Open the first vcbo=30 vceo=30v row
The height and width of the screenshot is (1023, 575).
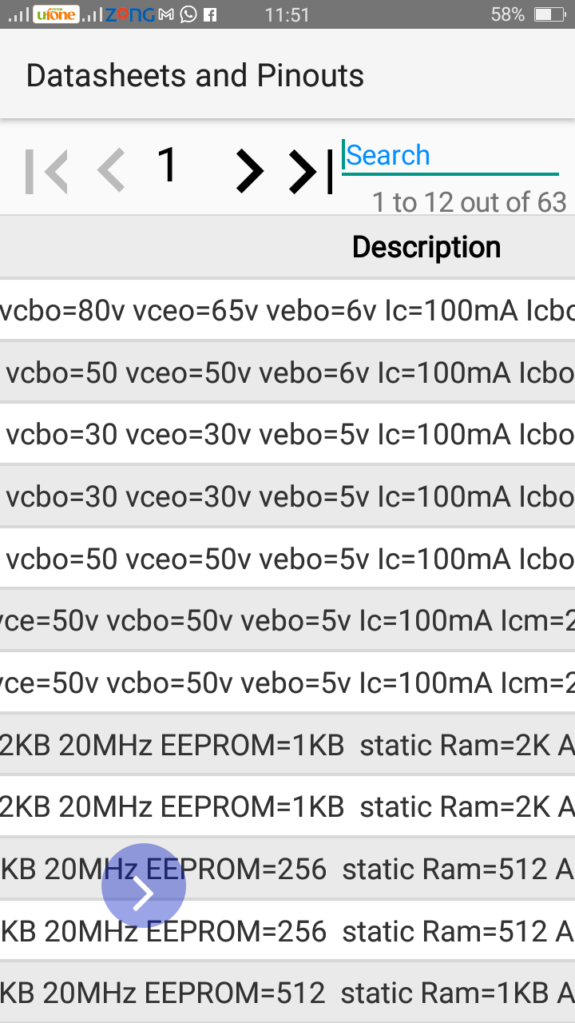coord(287,434)
